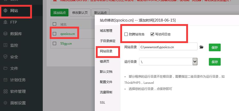This screenshot has height=111, width=239.
Task: Switch to the 流量限制 tab
Action: 106,92
